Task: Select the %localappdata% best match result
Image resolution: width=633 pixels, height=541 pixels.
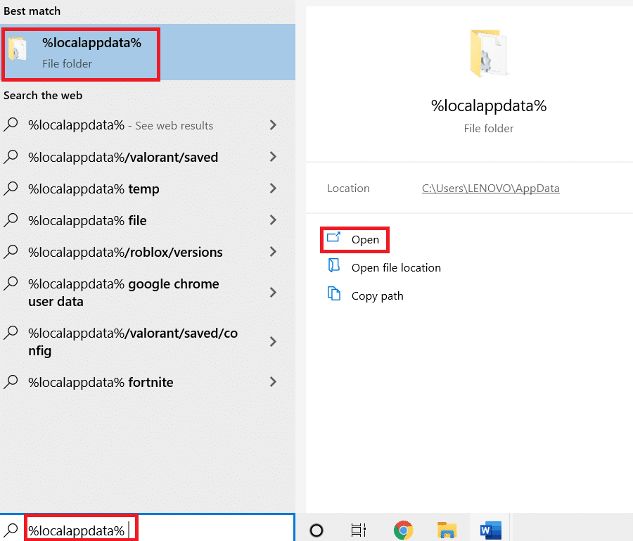Action: click(148, 53)
